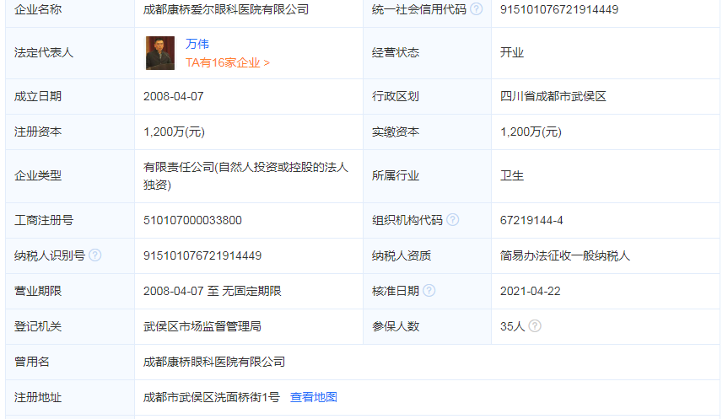
Task: Select the 企业名称 label
Action: [38, 9]
